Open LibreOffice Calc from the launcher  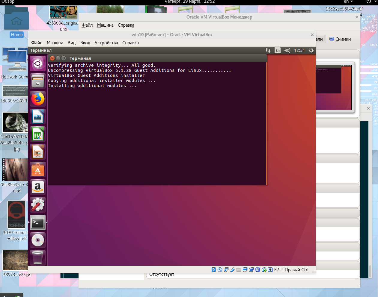38,134
